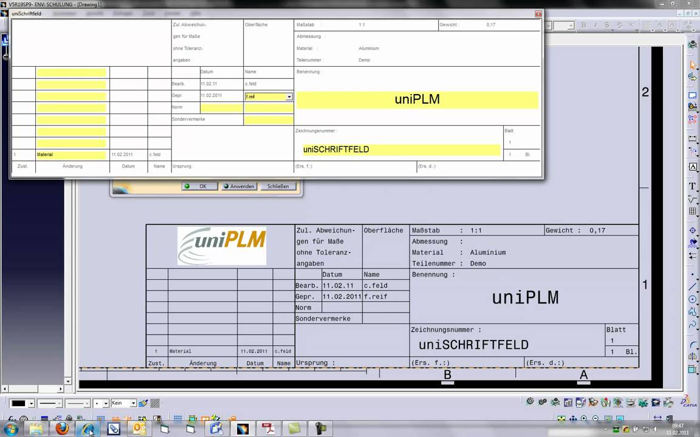Click the Windows Start orb

[11, 429]
